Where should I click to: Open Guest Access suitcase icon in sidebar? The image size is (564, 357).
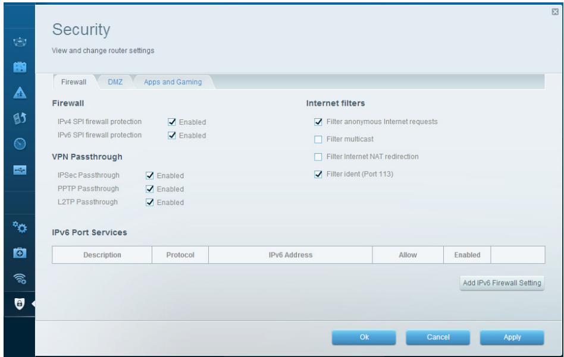point(20,67)
